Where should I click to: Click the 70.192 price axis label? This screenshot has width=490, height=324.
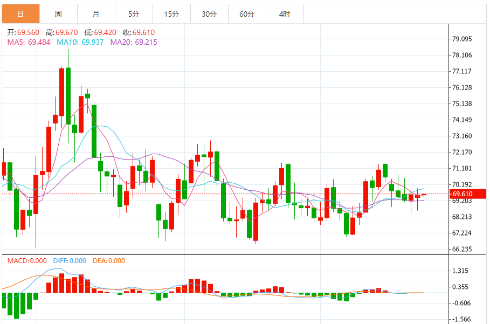[462, 185]
